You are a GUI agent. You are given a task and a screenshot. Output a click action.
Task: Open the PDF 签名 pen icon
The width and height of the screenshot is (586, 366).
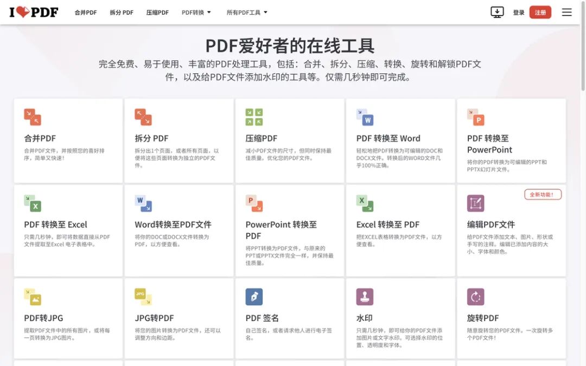click(x=254, y=297)
